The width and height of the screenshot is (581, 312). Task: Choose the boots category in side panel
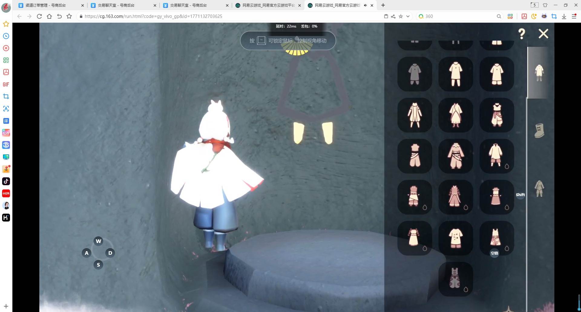pyautogui.click(x=539, y=131)
